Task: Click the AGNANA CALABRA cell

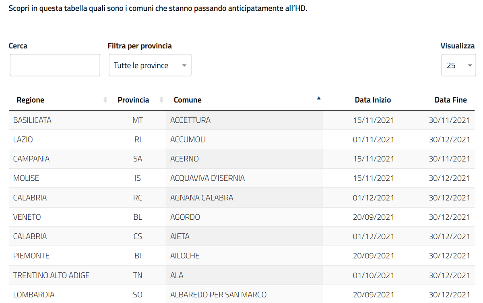Action: 202,198
